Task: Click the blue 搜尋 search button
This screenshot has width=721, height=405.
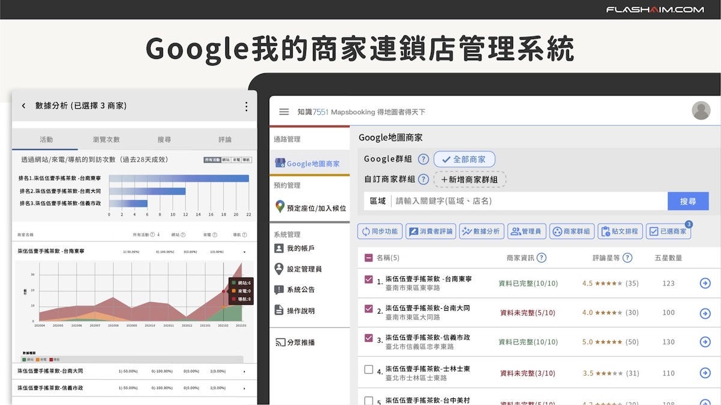Action: (688, 201)
